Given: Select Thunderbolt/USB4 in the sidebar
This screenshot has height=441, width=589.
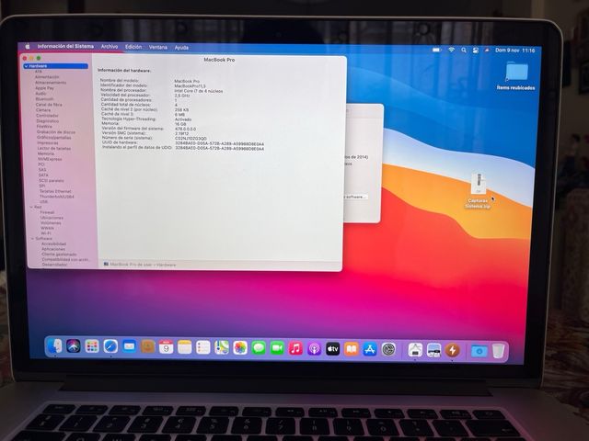Looking at the screenshot, I should (56, 197).
